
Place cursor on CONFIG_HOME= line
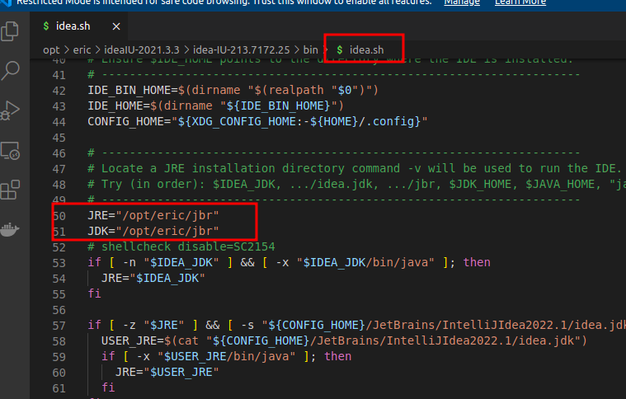[x=257, y=121]
